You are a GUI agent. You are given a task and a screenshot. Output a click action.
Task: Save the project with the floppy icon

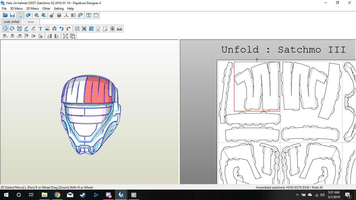point(12,15)
